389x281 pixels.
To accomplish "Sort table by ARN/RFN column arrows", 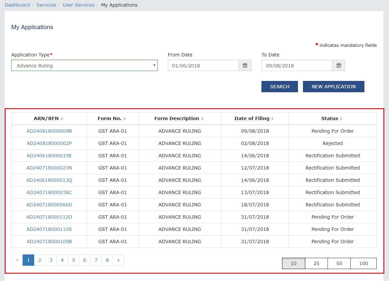I will click(x=62, y=119).
